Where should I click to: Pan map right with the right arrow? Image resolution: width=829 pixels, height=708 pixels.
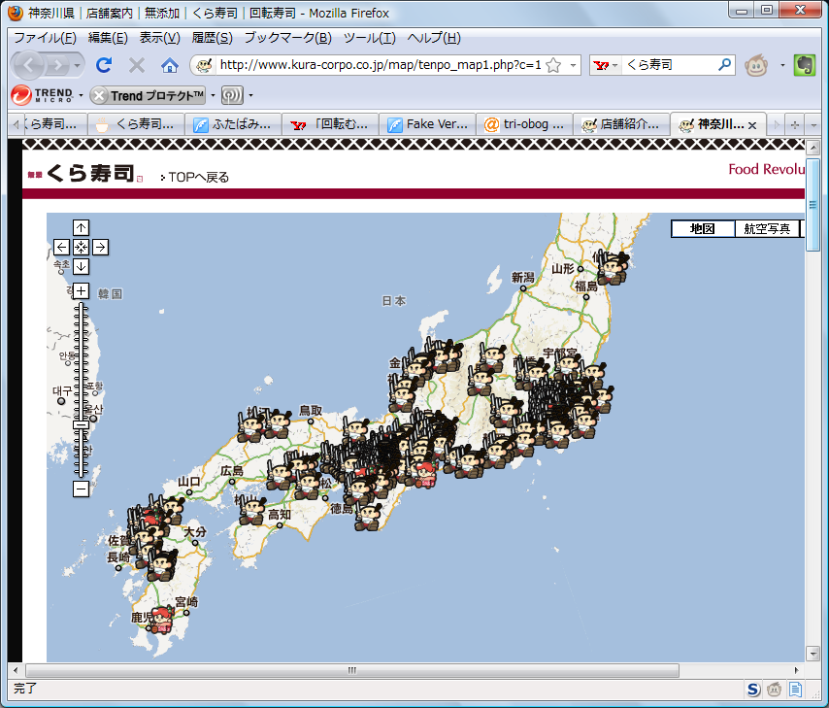click(100, 247)
